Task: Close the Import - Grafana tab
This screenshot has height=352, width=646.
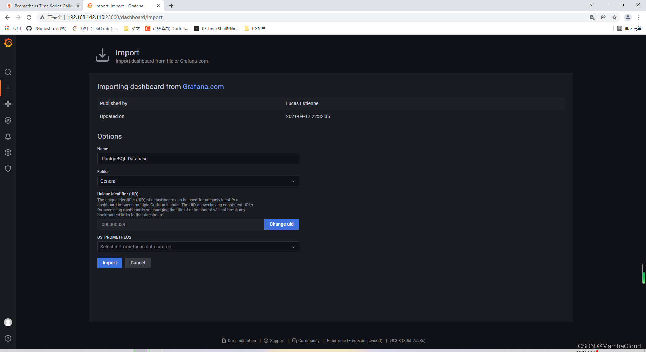Action: [158, 6]
